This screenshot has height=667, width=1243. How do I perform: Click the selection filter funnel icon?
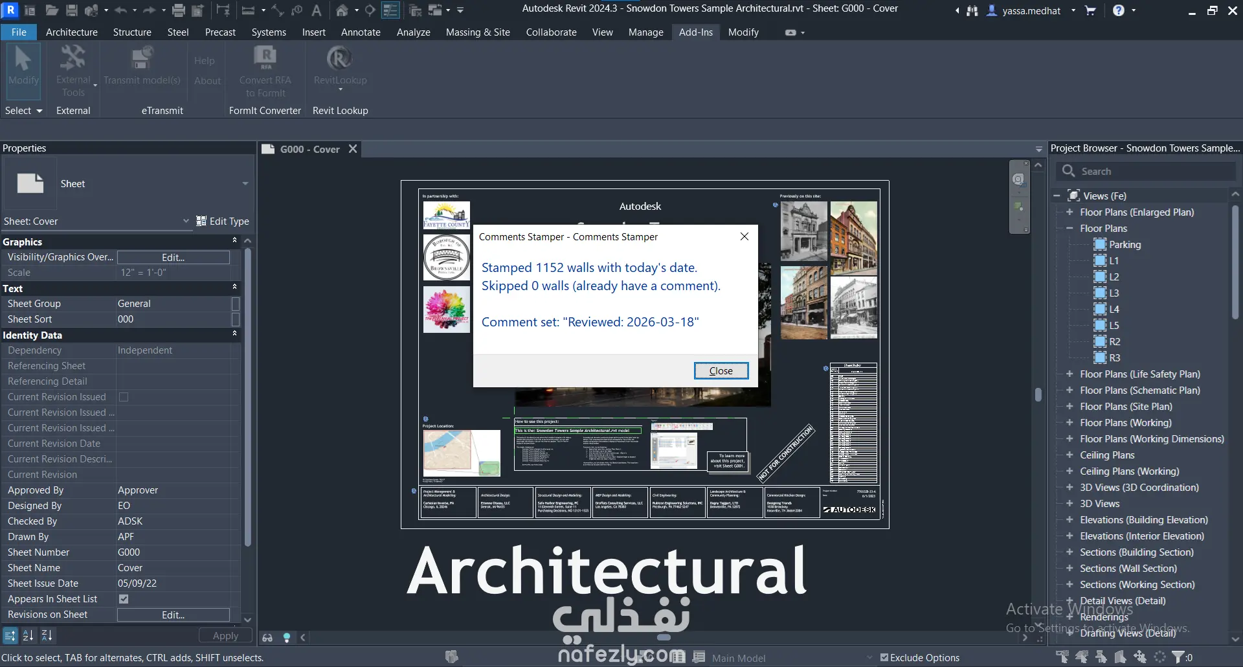[x=1178, y=657]
